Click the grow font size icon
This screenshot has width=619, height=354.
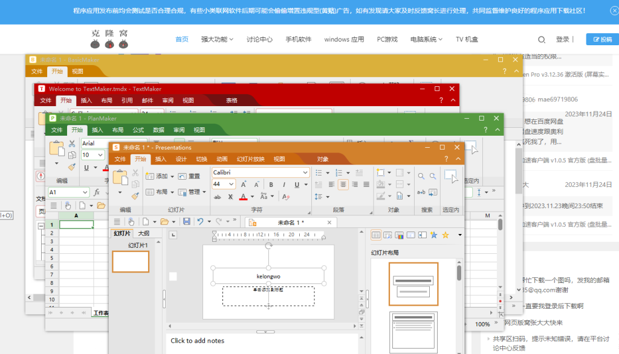point(244,185)
